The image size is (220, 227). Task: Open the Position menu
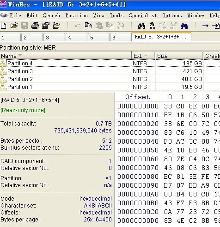click(77, 15)
